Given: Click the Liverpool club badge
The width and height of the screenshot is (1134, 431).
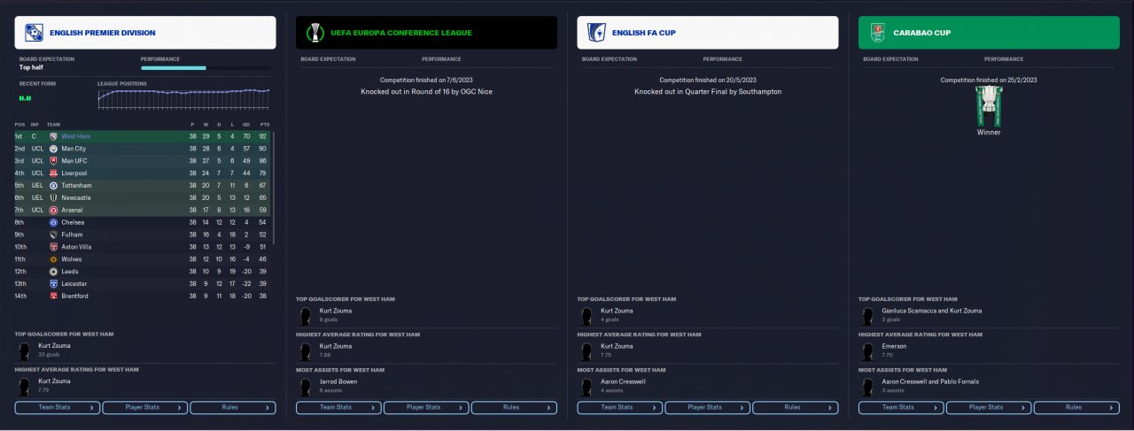Looking at the screenshot, I should click(53, 173).
